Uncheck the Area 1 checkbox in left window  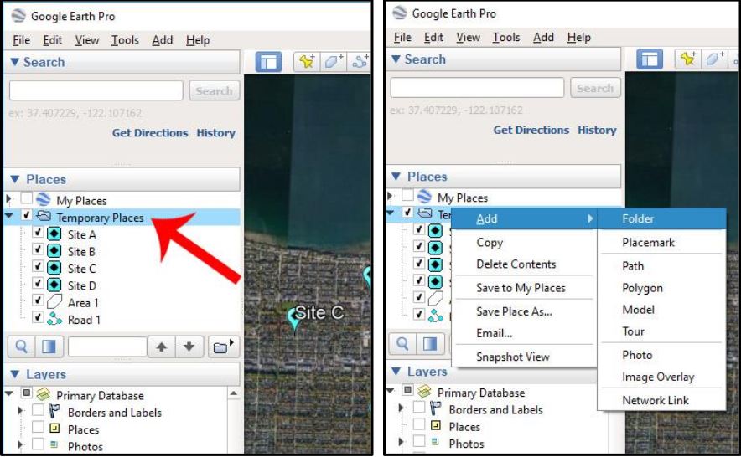(38, 301)
